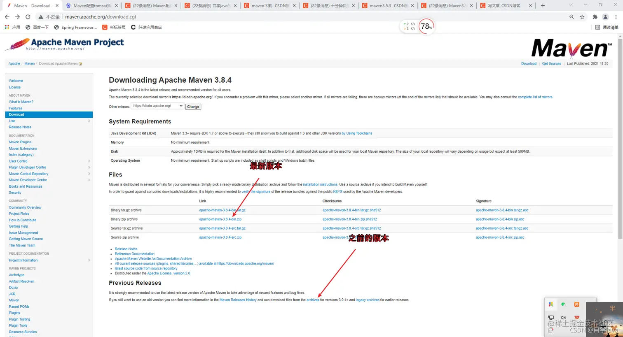623x337 pixels.
Task: Open Archetype sidebar item
Action: [x=16, y=275]
